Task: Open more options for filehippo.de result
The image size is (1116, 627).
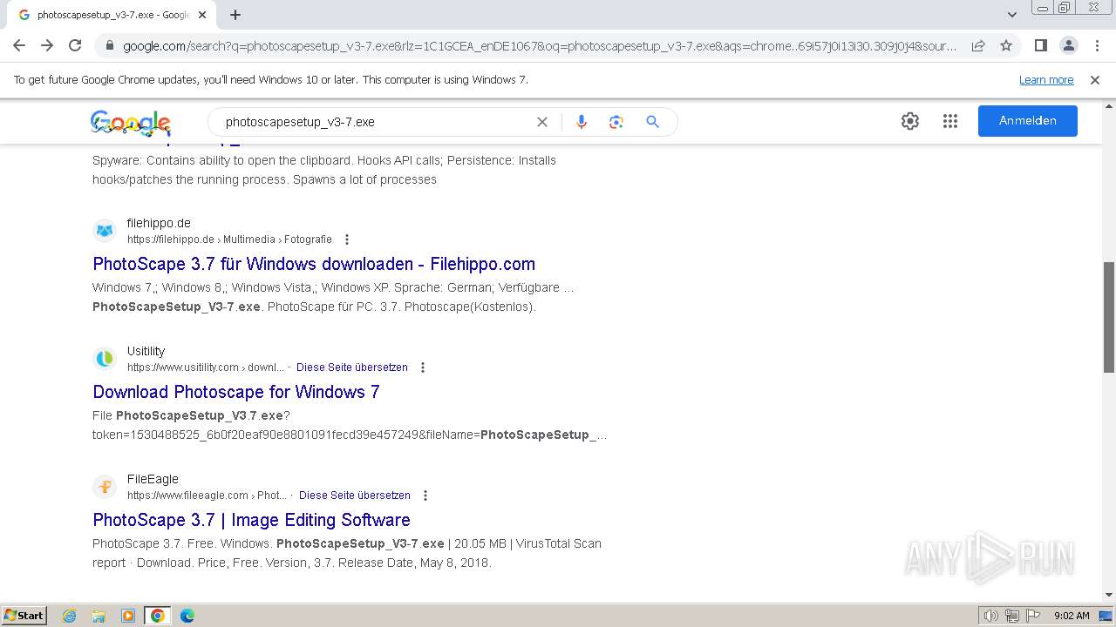Action: 347,239
